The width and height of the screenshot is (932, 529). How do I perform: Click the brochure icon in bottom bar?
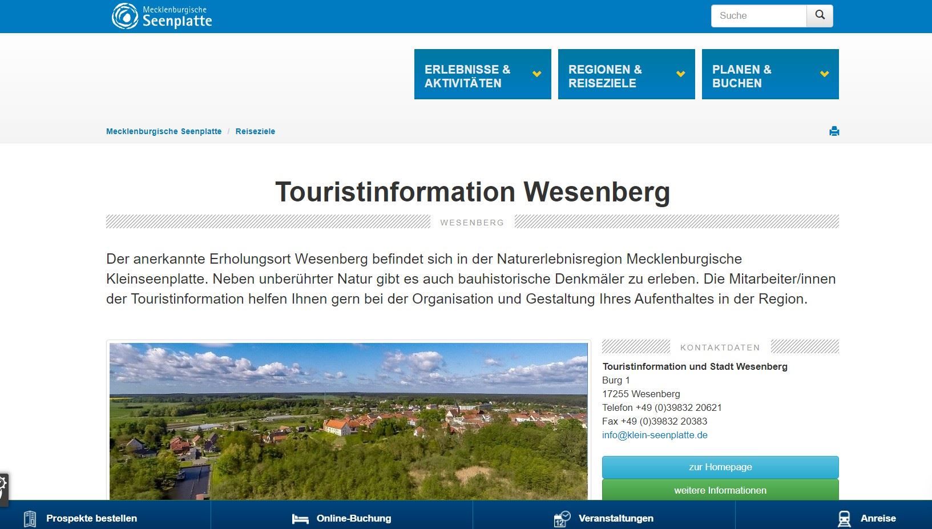pyautogui.click(x=30, y=519)
